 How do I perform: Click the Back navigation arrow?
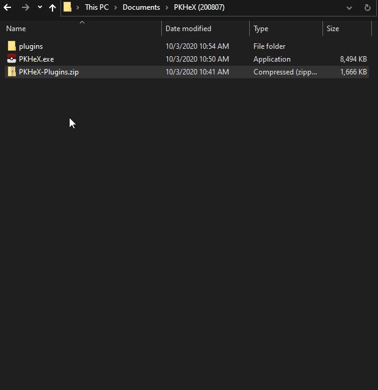[x=8, y=7]
